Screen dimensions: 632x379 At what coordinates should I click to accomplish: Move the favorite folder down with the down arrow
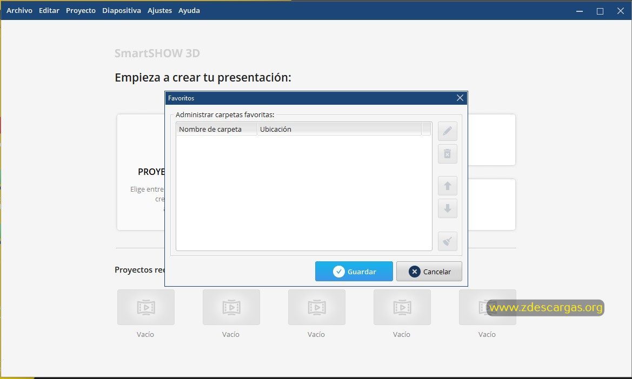[x=448, y=208]
